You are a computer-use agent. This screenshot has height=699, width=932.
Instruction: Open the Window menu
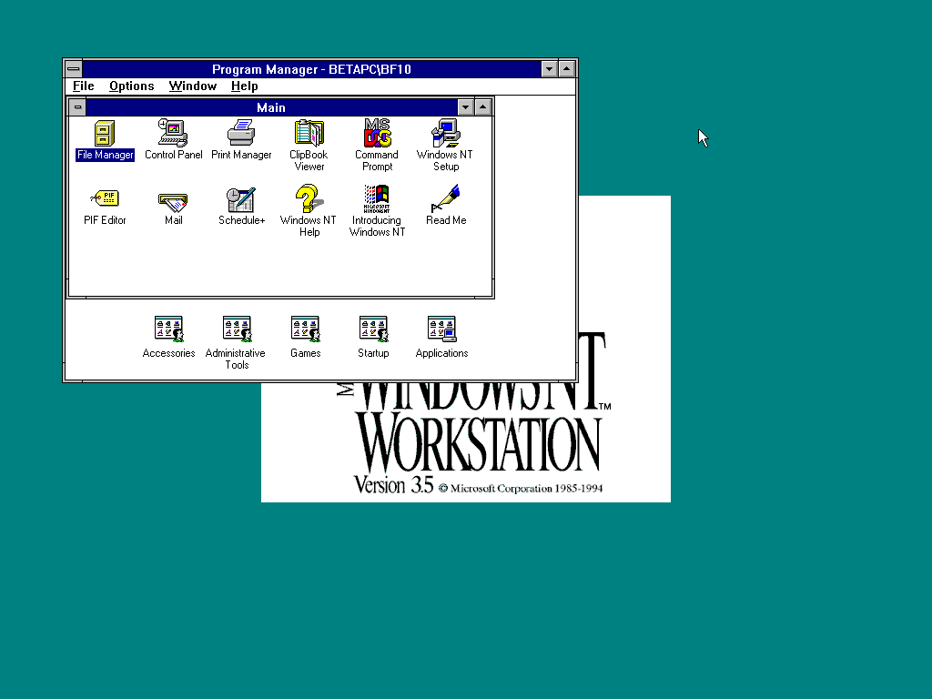click(x=192, y=86)
